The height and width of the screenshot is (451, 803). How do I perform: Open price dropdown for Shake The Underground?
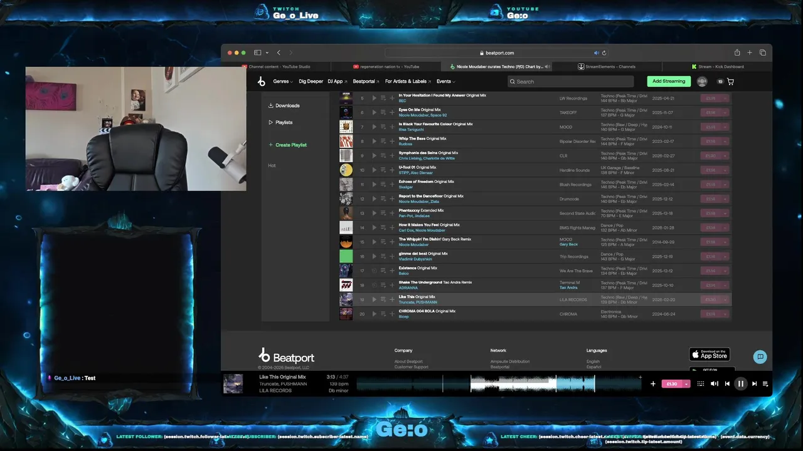725,285
